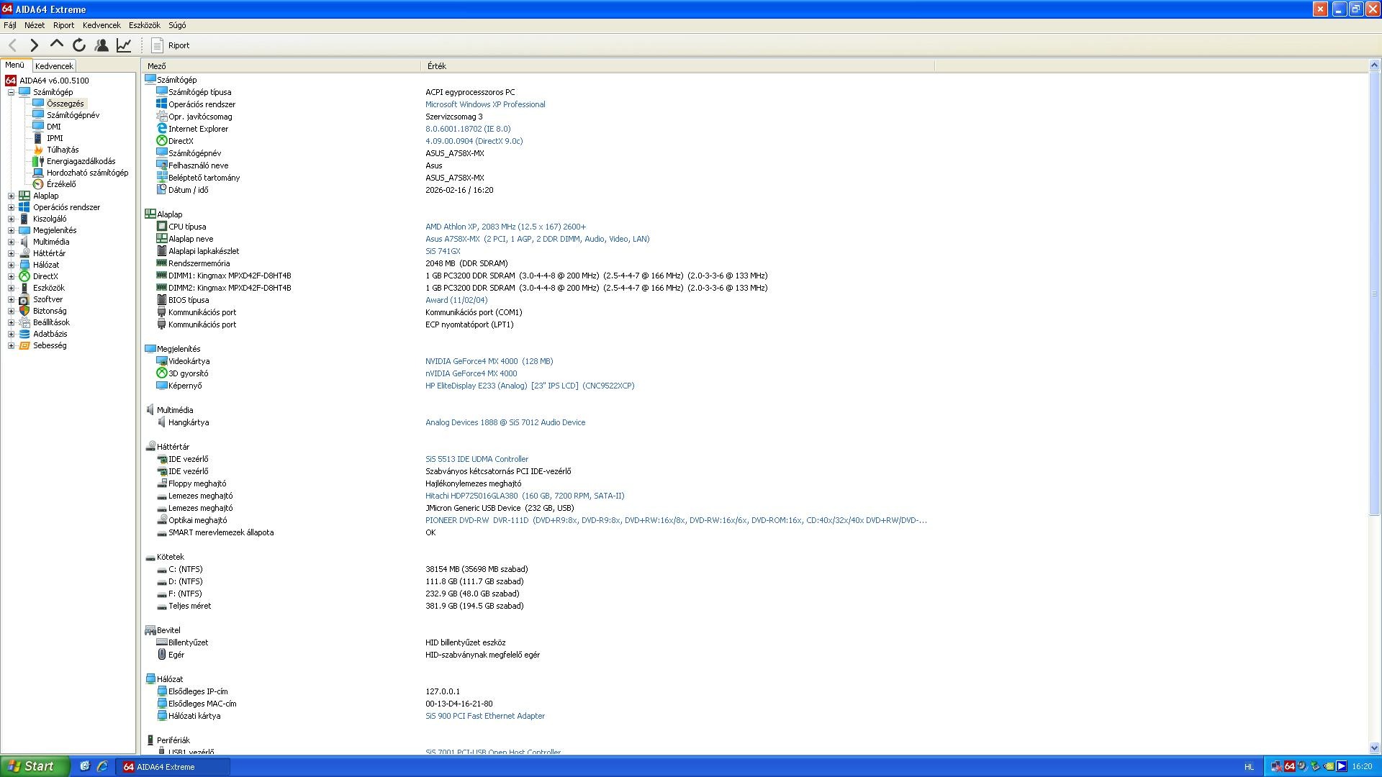This screenshot has width=1382, height=777.
Task: Expand the Sebesség tree node
Action: (x=11, y=345)
